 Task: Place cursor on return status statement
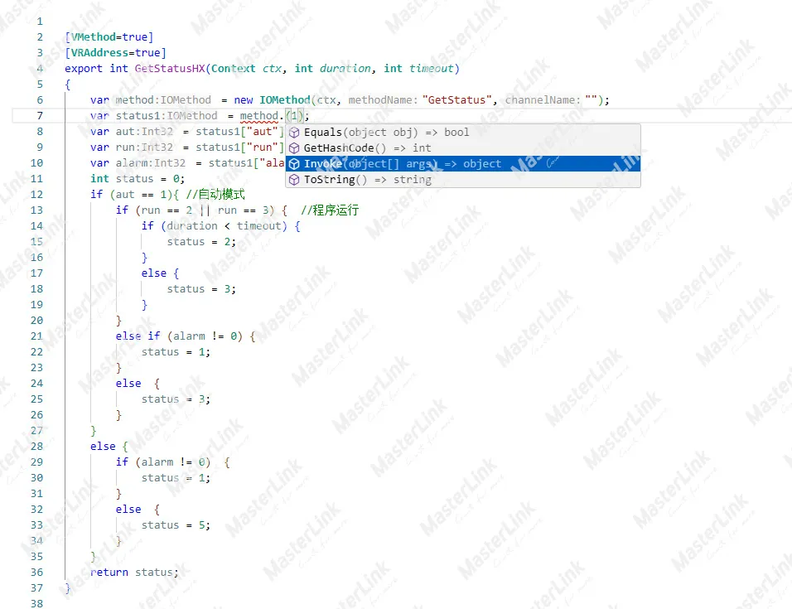[x=134, y=573]
